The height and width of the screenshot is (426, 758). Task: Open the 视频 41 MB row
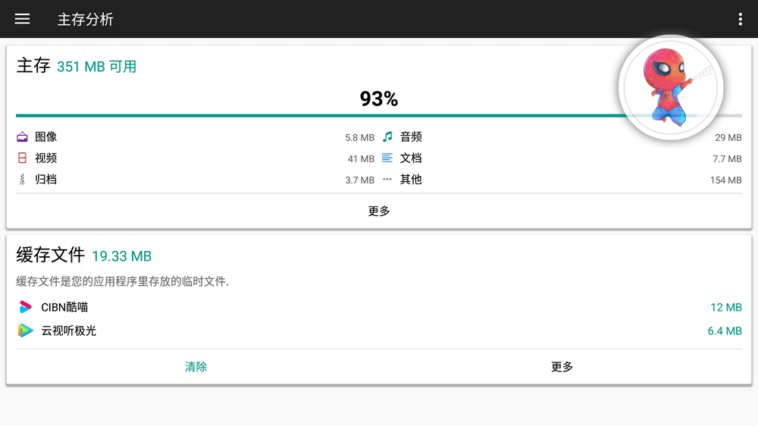196,158
